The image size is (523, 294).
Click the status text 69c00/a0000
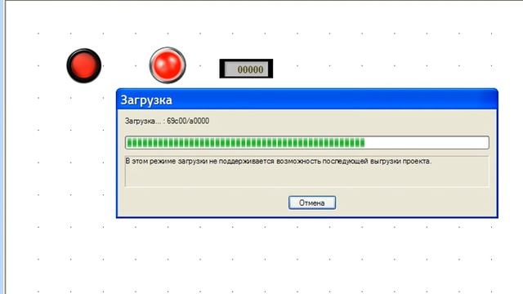188,121
